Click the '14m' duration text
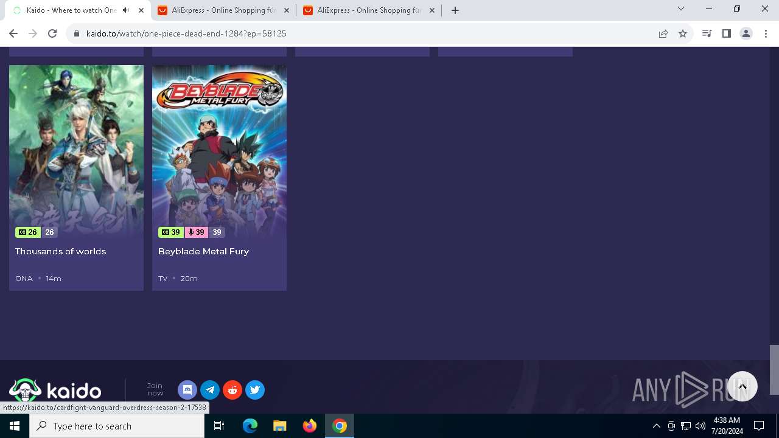This screenshot has width=779, height=438. pos(54,279)
